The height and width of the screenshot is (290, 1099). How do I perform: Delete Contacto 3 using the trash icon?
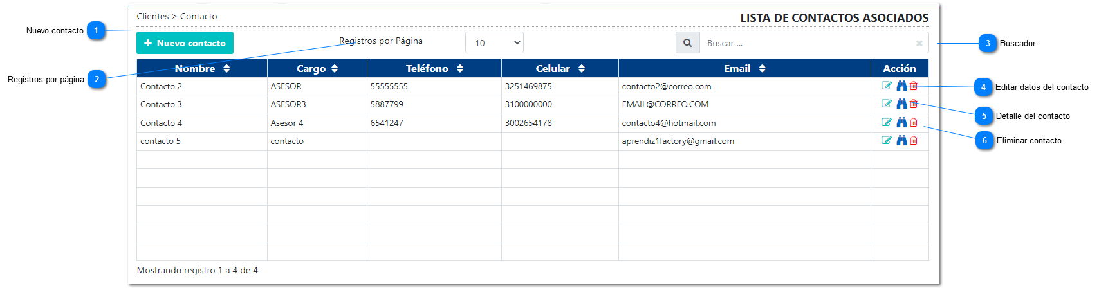[914, 104]
